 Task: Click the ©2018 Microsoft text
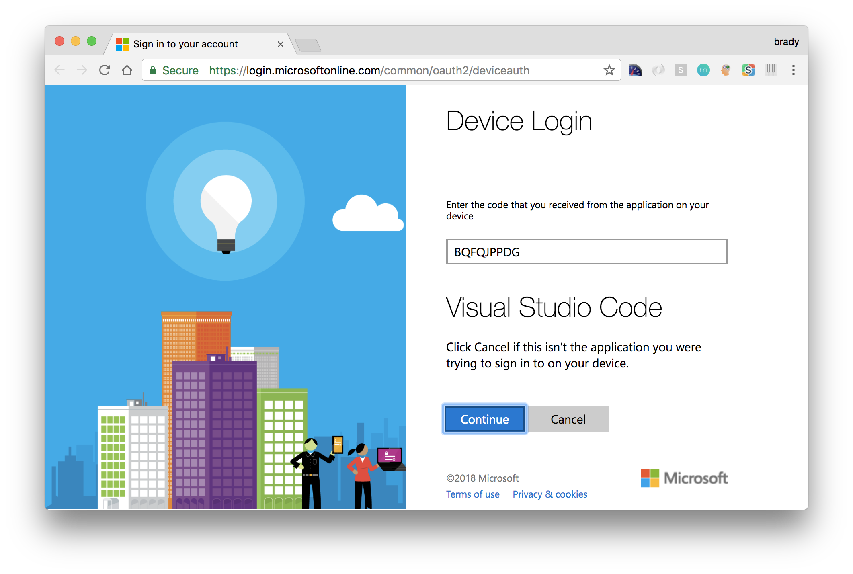coord(482,478)
